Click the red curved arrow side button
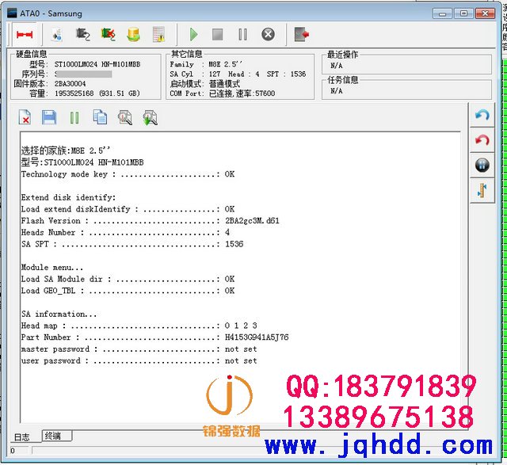 point(482,140)
